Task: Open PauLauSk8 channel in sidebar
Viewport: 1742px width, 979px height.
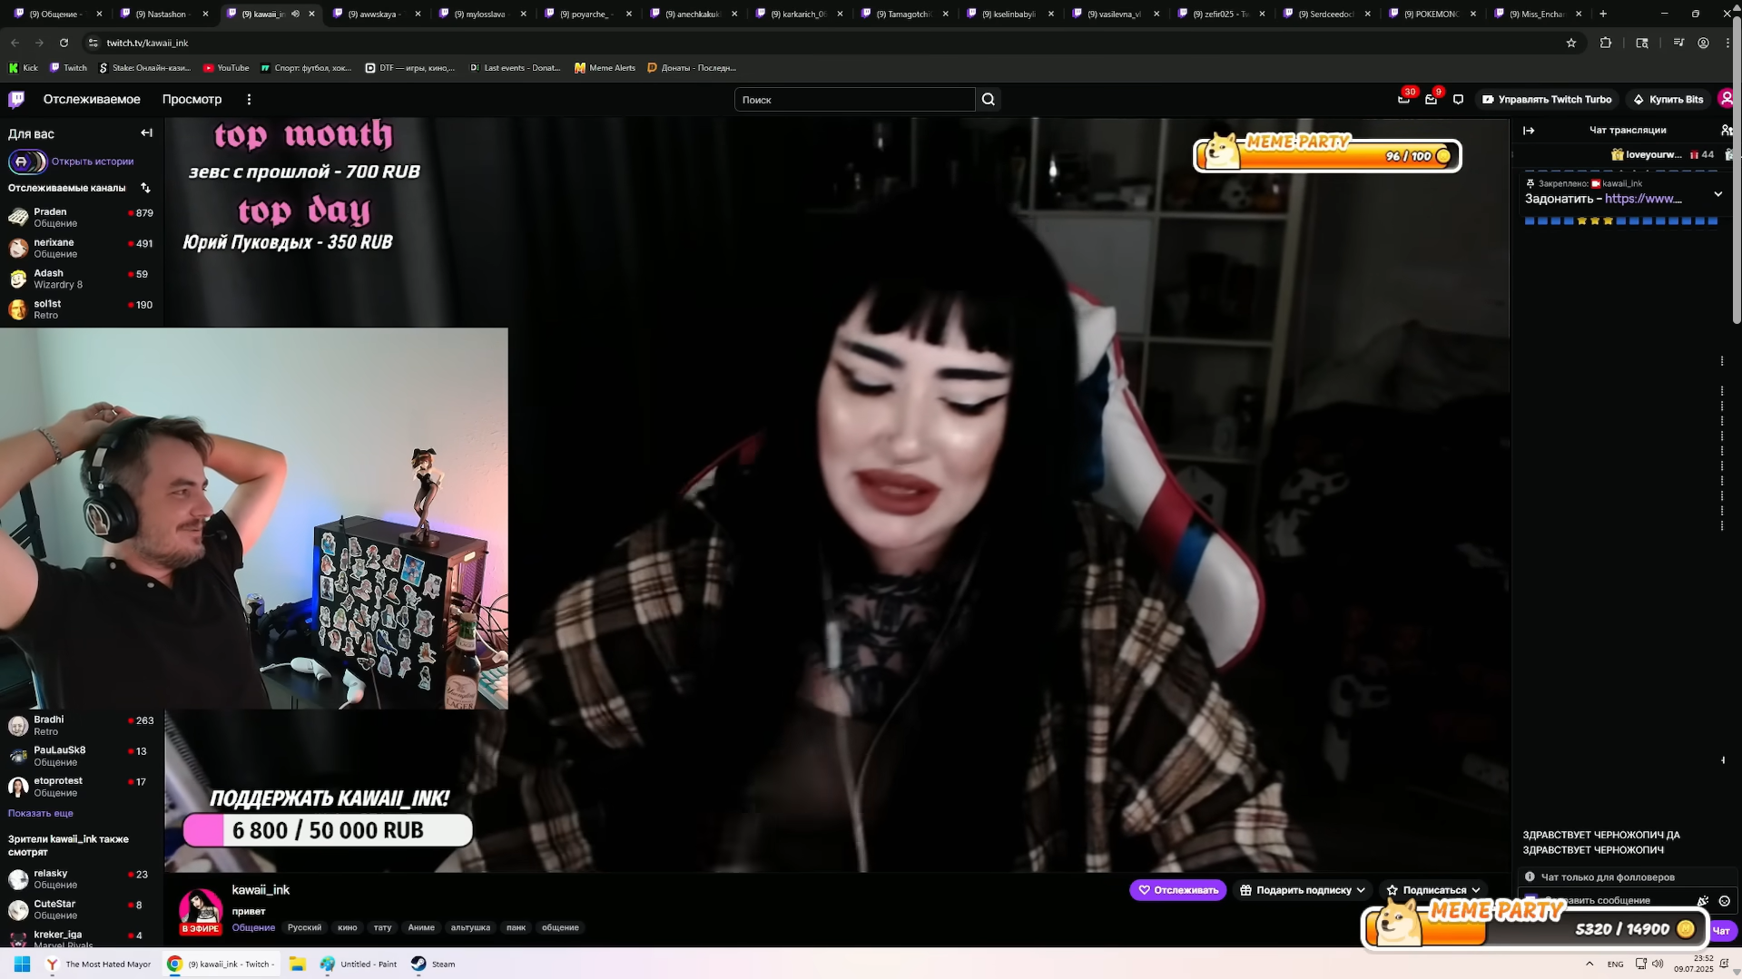Action: pyautogui.click(x=82, y=756)
